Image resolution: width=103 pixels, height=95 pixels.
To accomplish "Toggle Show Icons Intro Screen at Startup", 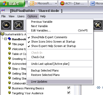I will 60,42.
